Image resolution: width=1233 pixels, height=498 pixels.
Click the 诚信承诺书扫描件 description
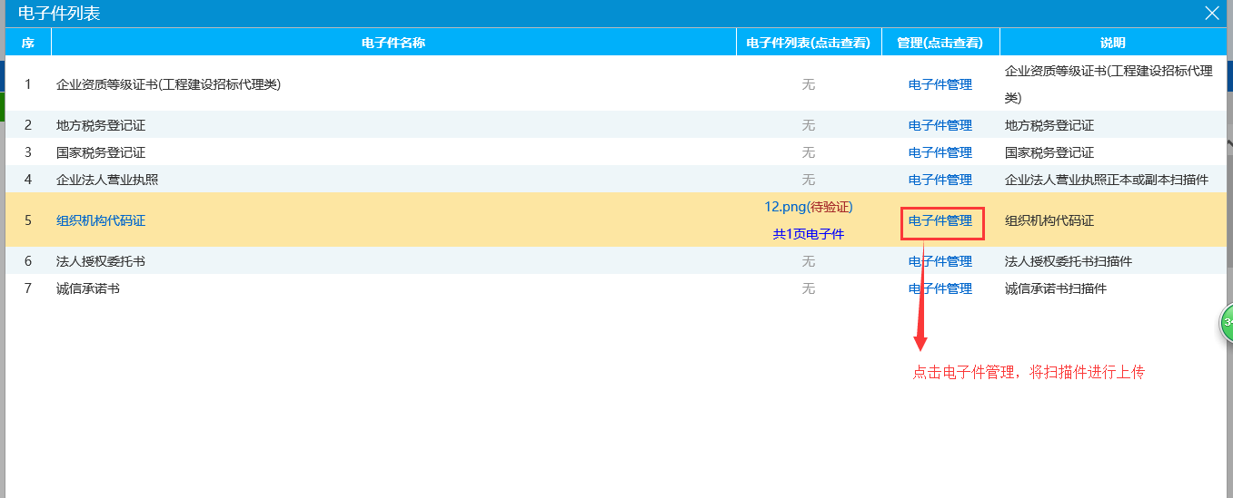[1056, 288]
